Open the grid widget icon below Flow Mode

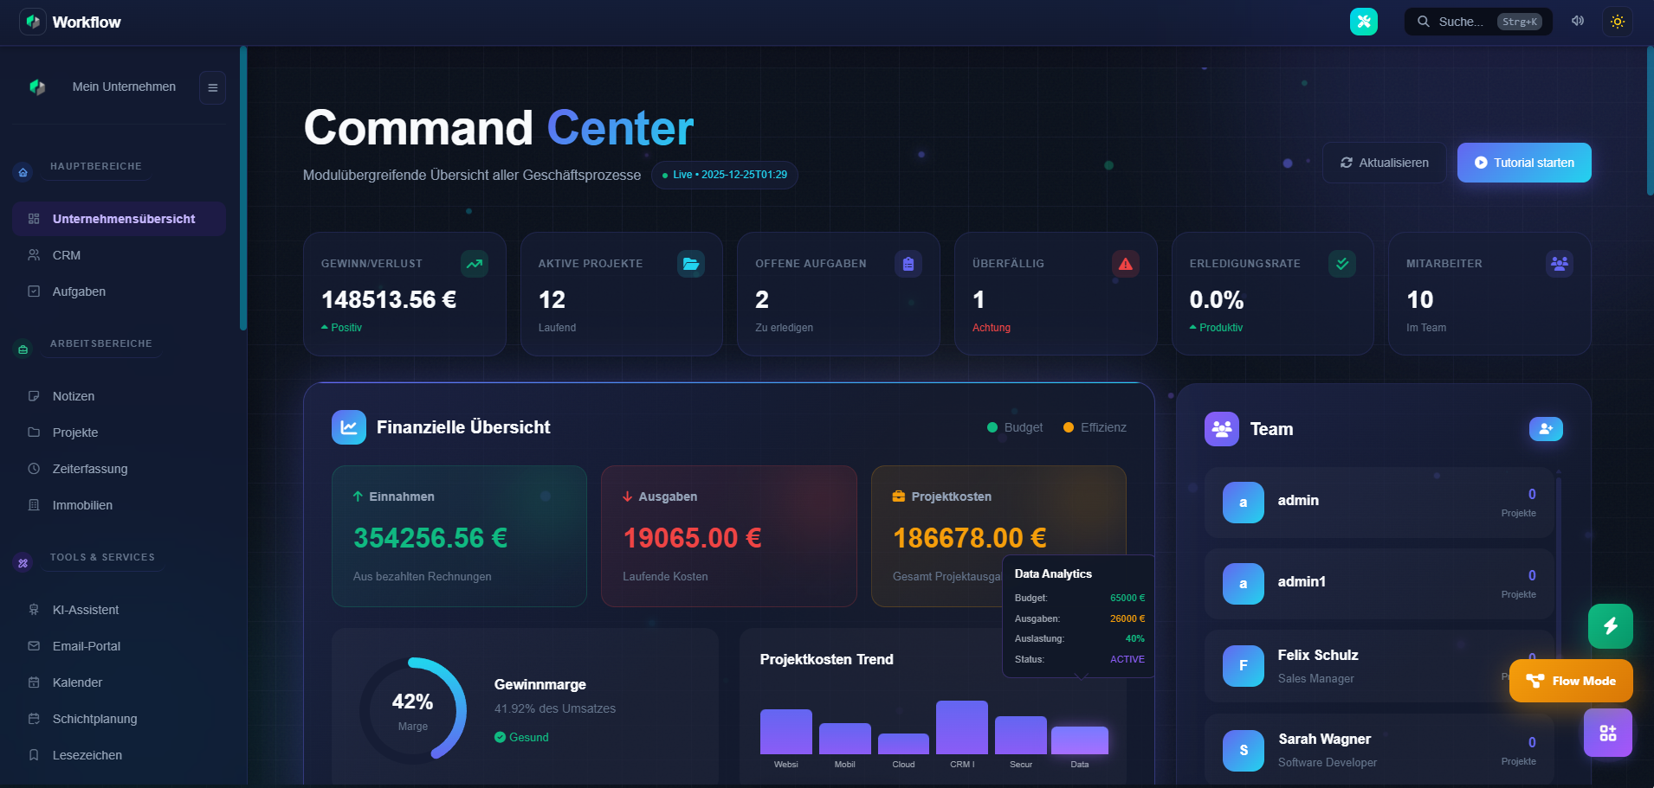click(x=1607, y=733)
